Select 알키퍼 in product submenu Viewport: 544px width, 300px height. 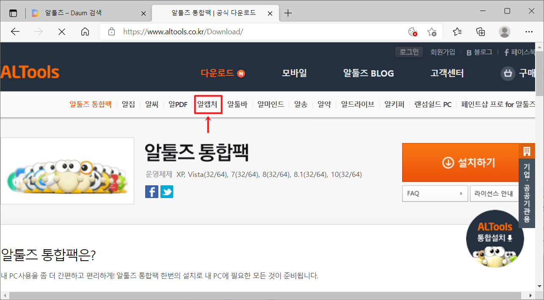click(395, 104)
